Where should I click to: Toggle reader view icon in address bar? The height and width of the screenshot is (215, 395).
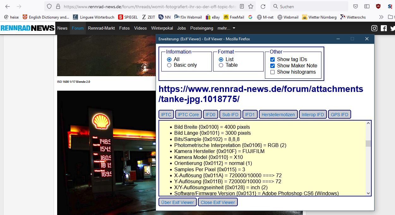(242, 6)
